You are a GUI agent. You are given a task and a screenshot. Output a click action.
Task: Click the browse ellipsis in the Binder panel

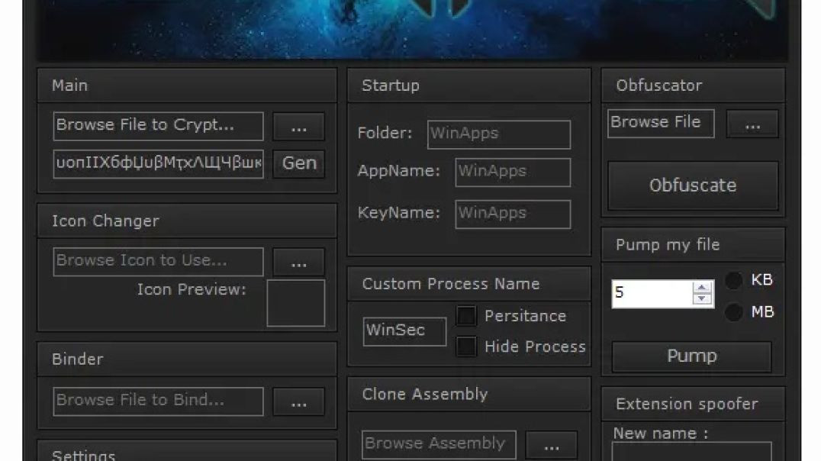pos(298,401)
